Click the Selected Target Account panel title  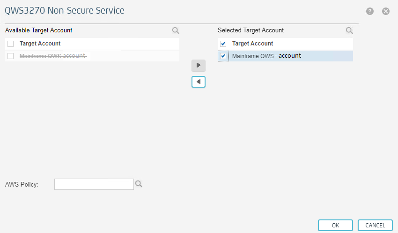(x=251, y=30)
